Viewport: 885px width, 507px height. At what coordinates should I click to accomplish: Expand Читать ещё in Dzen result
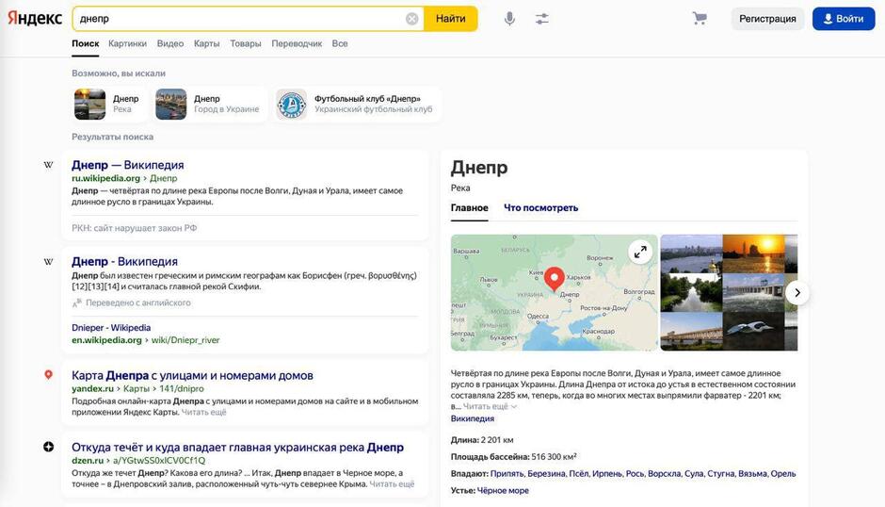tap(392, 484)
